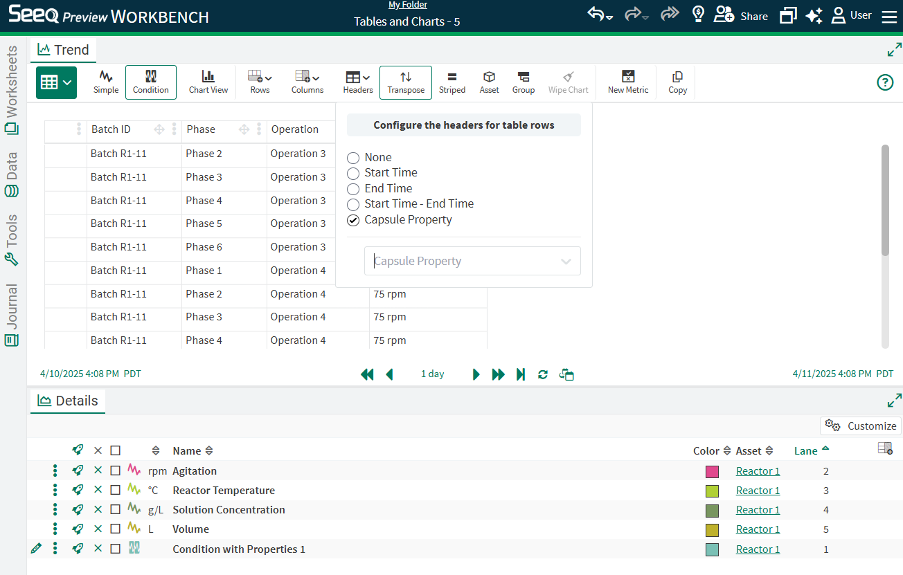This screenshot has height=575, width=903.
Task: Choose Start Time - End Time header option
Action: click(353, 204)
